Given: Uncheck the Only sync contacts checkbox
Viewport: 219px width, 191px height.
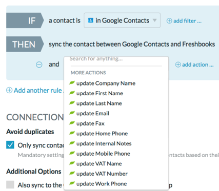Looking at the screenshot, I should coord(10,145).
